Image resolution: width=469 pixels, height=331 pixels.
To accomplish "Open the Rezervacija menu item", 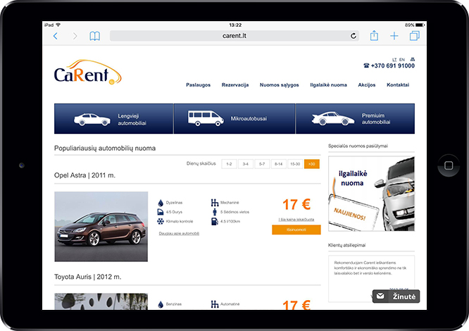I will (x=235, y=85).
